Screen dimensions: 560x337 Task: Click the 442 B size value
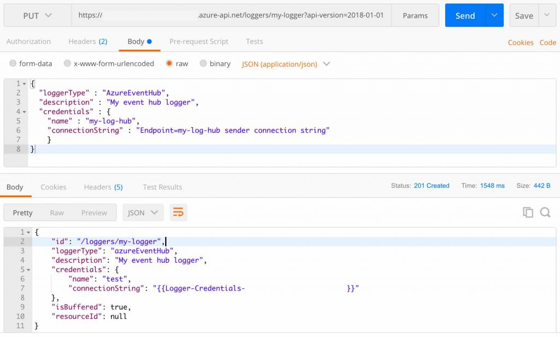pyautogui.click(x=542, y=186)
